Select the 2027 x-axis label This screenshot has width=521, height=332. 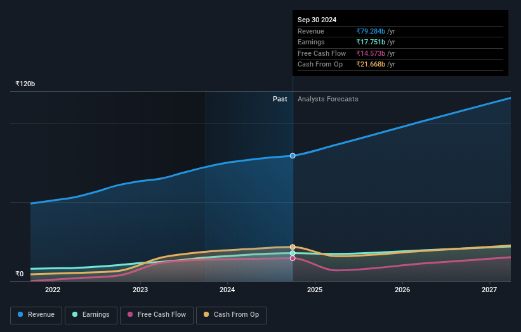(489, 290)
